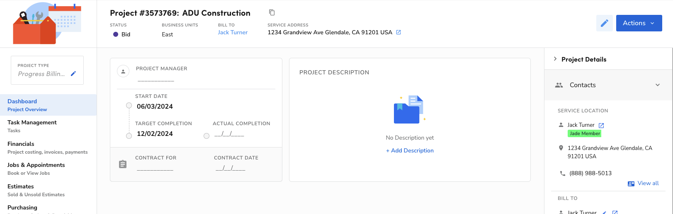The width and height of the screenshot is (673, 214).
Task: Edit the Project Type field
Action: 73,74
